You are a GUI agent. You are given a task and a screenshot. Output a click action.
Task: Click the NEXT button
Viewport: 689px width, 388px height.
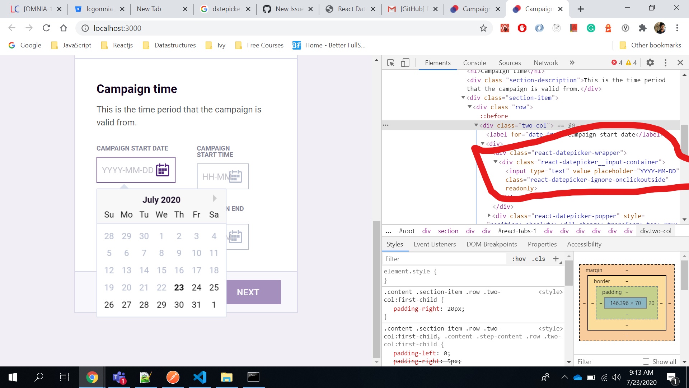248,292
